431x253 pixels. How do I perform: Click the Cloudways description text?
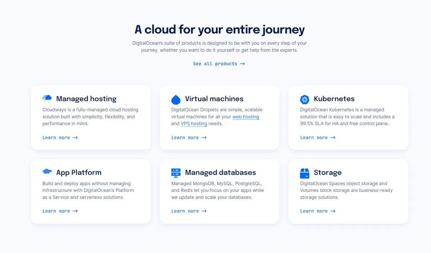point(91,117)
